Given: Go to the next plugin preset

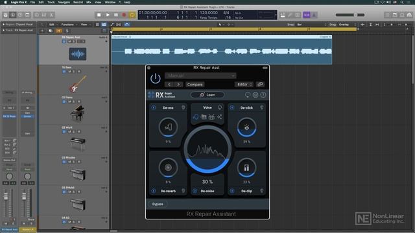Looking at the screenshot, I should [178, 85].
